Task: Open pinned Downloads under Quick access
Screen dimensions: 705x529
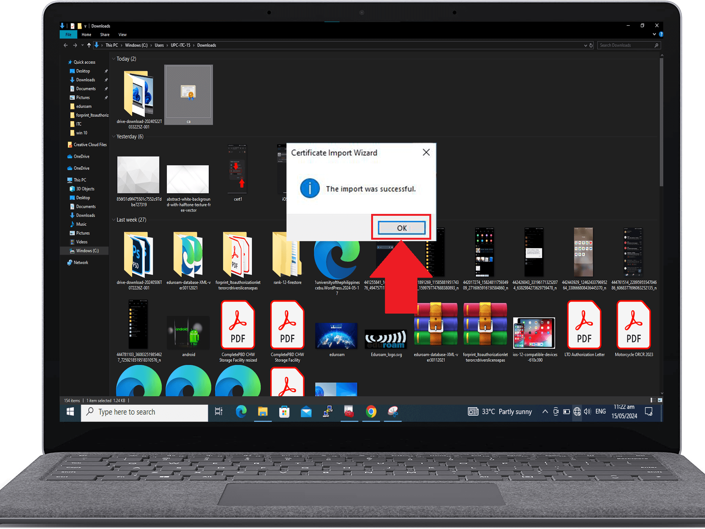Action: pos(85,80)
